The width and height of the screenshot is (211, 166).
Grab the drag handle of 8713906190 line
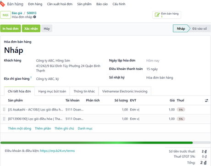pyautogui.click(x=4, y=119)
